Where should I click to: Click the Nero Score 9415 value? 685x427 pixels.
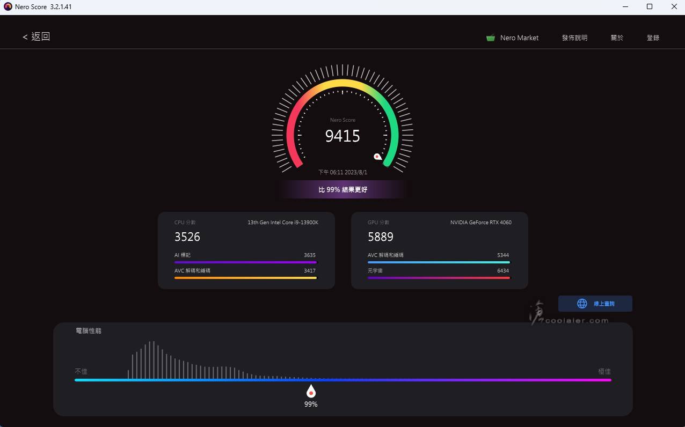pos(342,136)
